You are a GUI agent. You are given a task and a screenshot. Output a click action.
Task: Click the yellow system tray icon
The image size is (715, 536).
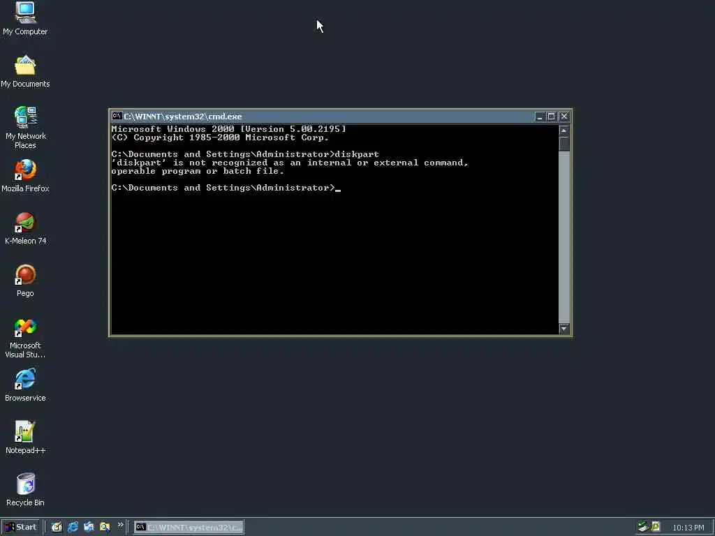pyautogui.click(x=656, y=527)
